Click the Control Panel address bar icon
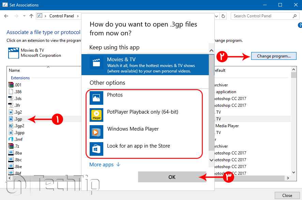The width and height of the screenshot is (302, 200). (x=40, y=16)
